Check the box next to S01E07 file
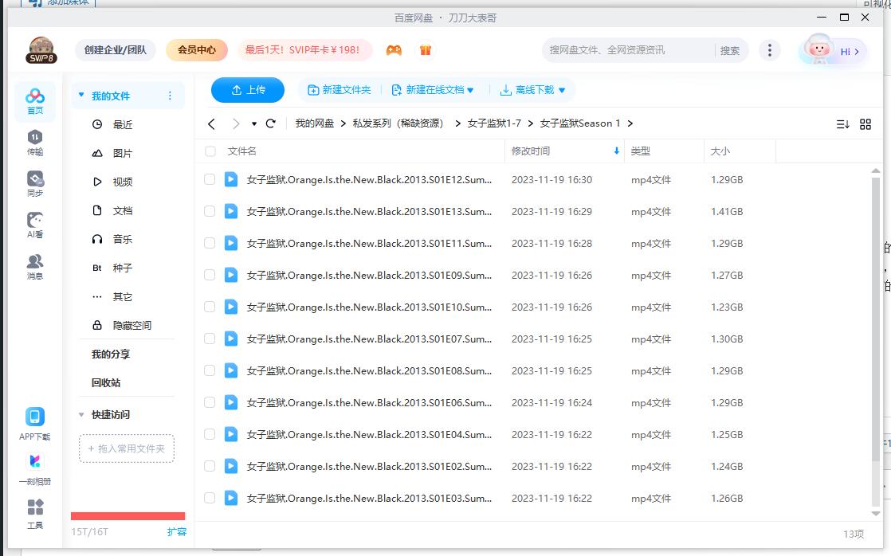Screen dimensions: 891x556 pos(209,339)
